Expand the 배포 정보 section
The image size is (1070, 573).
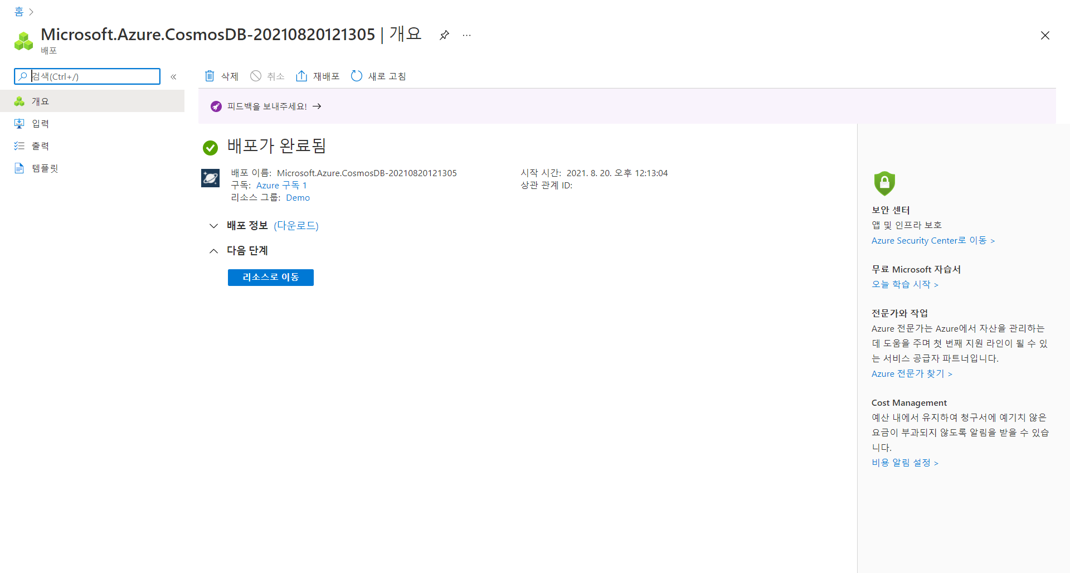tap(213, 226)
